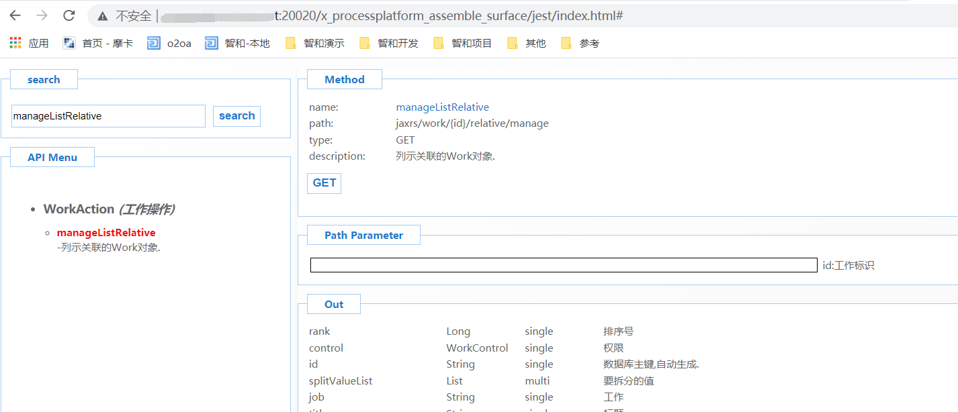Click the control field in Out table

(x=326, y=348)
